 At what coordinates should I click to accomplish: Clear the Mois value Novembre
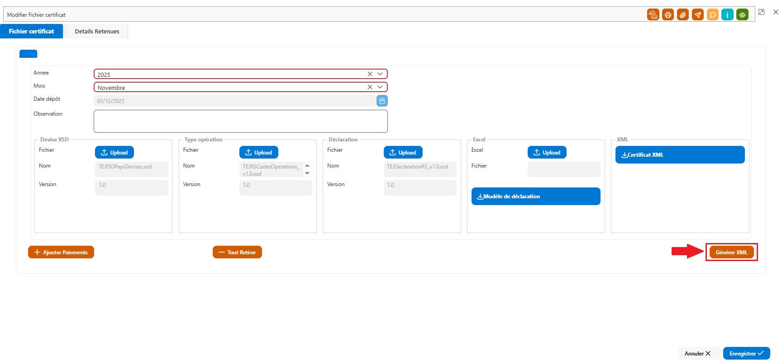(x=370, y=87)
